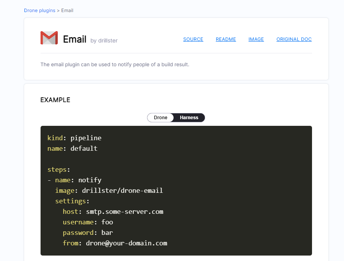Screen dimensions: 344x261
Task: Switch example to Harness
Action: pyautogui.click(x=189, y=118)
